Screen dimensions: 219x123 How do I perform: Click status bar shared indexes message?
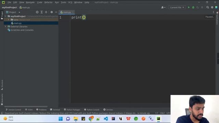point(77,113)
